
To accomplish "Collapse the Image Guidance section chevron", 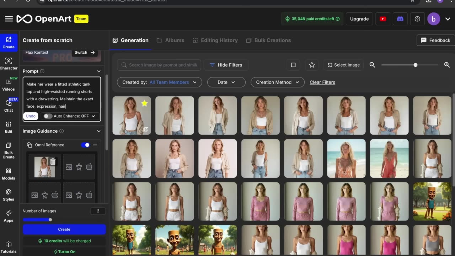I will (99, 131).
